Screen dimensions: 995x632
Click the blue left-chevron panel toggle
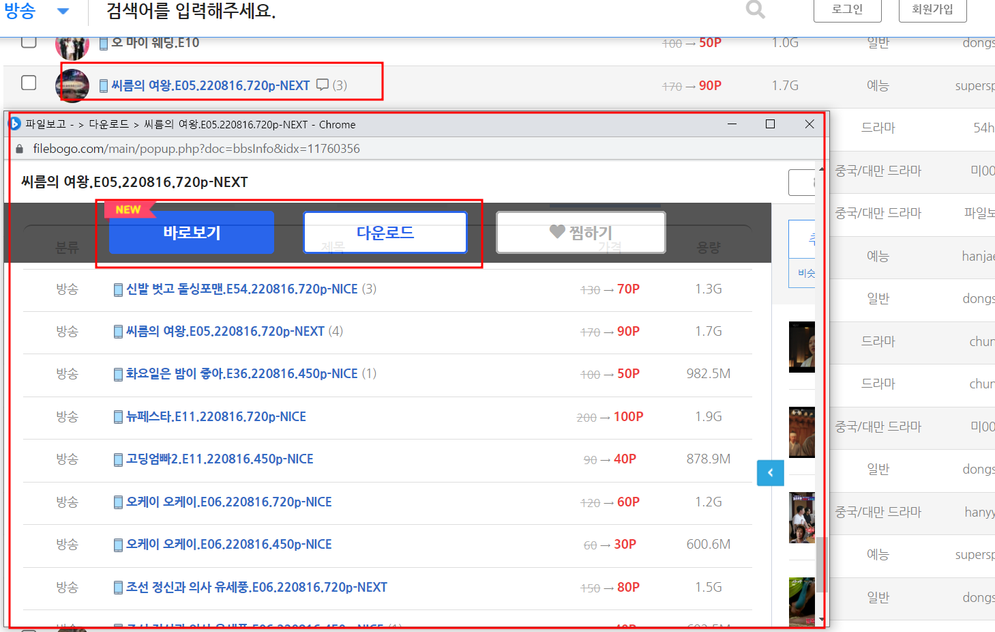coord(770,472)
